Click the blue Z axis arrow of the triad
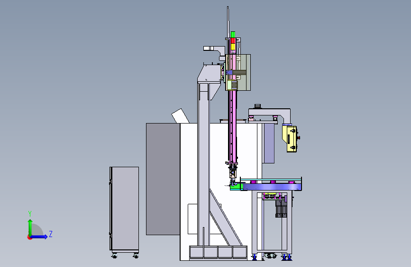411x267 pixels. pos(39,237)
